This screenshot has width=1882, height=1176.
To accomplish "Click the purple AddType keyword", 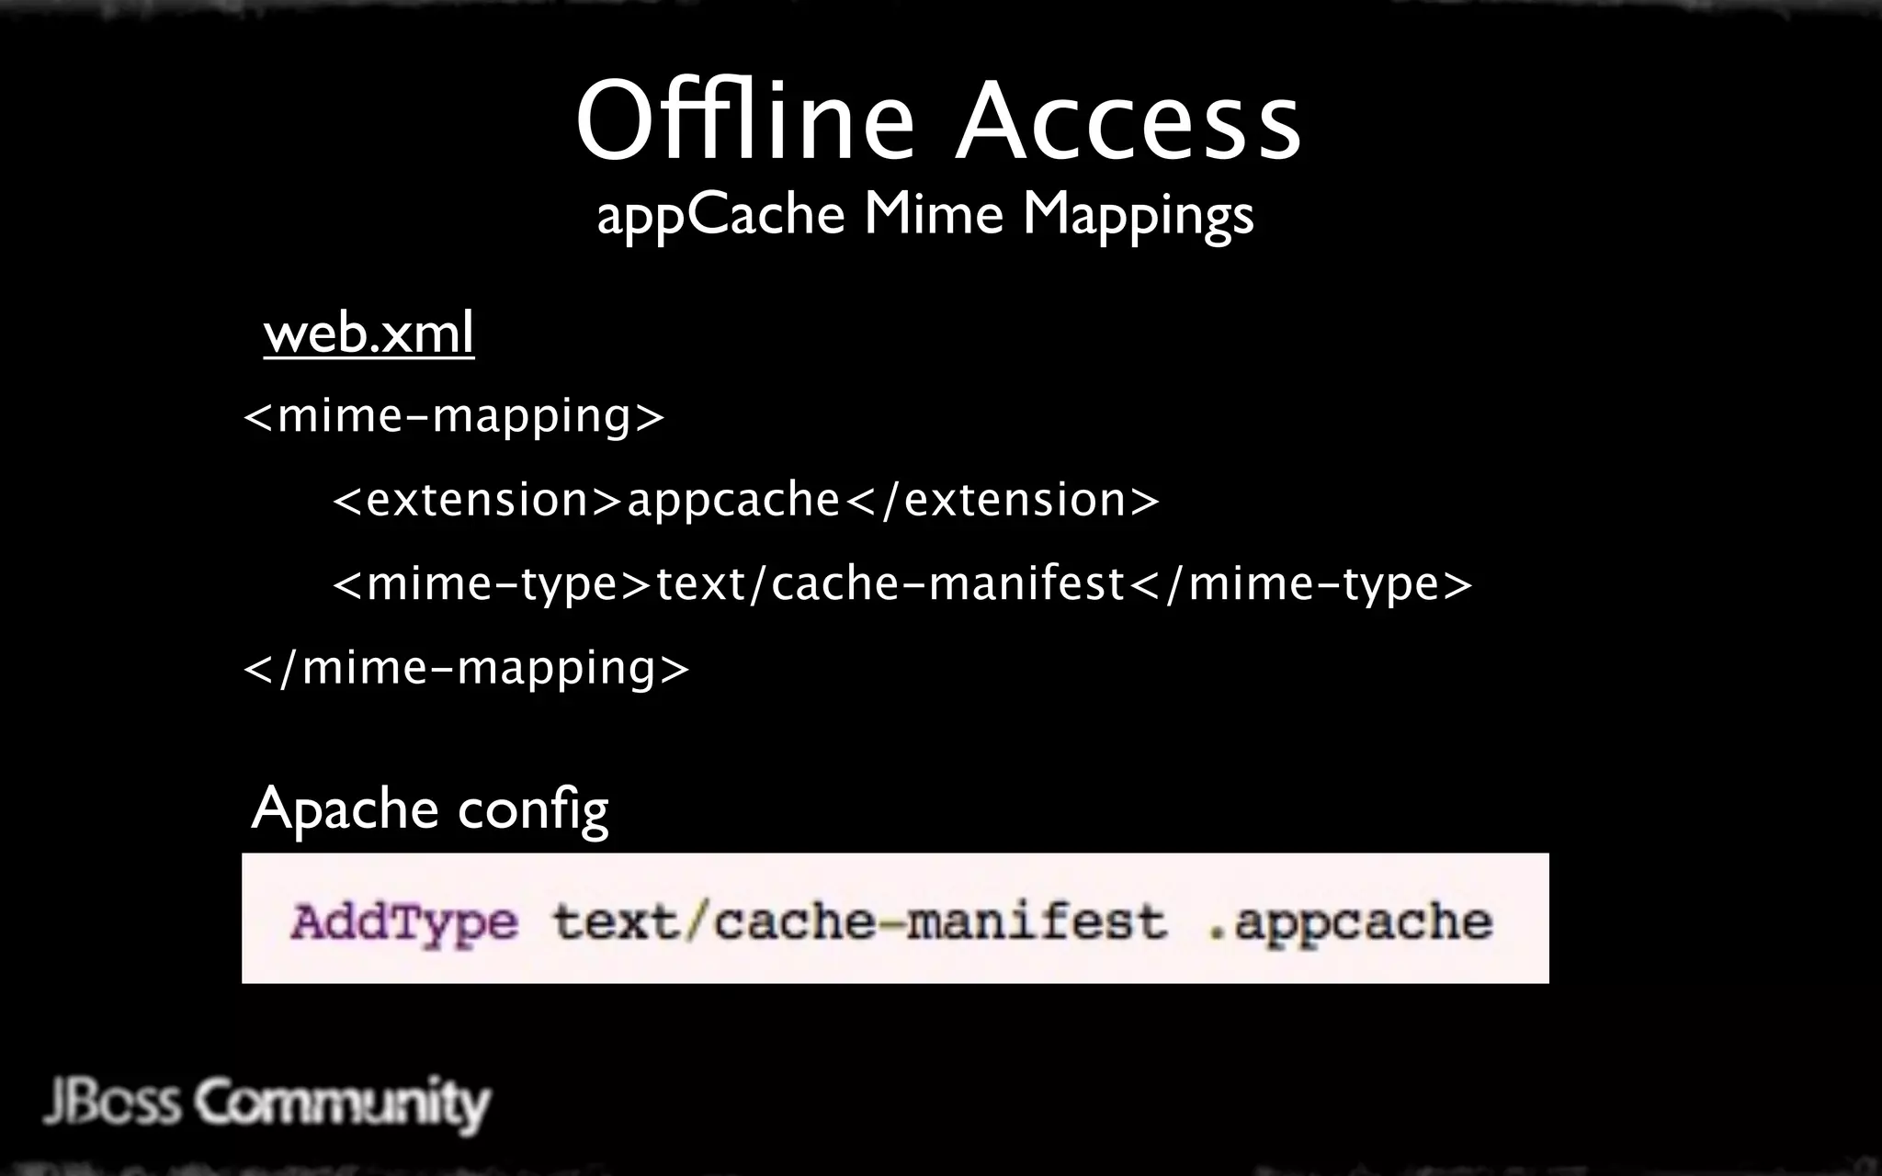I will click(x=404, y=922).
